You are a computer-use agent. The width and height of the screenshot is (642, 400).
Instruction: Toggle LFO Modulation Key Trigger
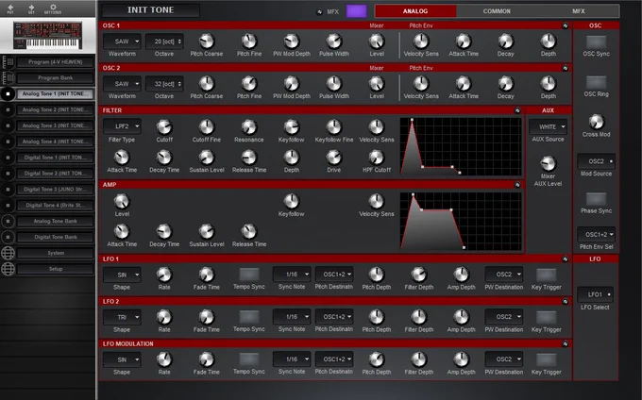click(547, 360)
